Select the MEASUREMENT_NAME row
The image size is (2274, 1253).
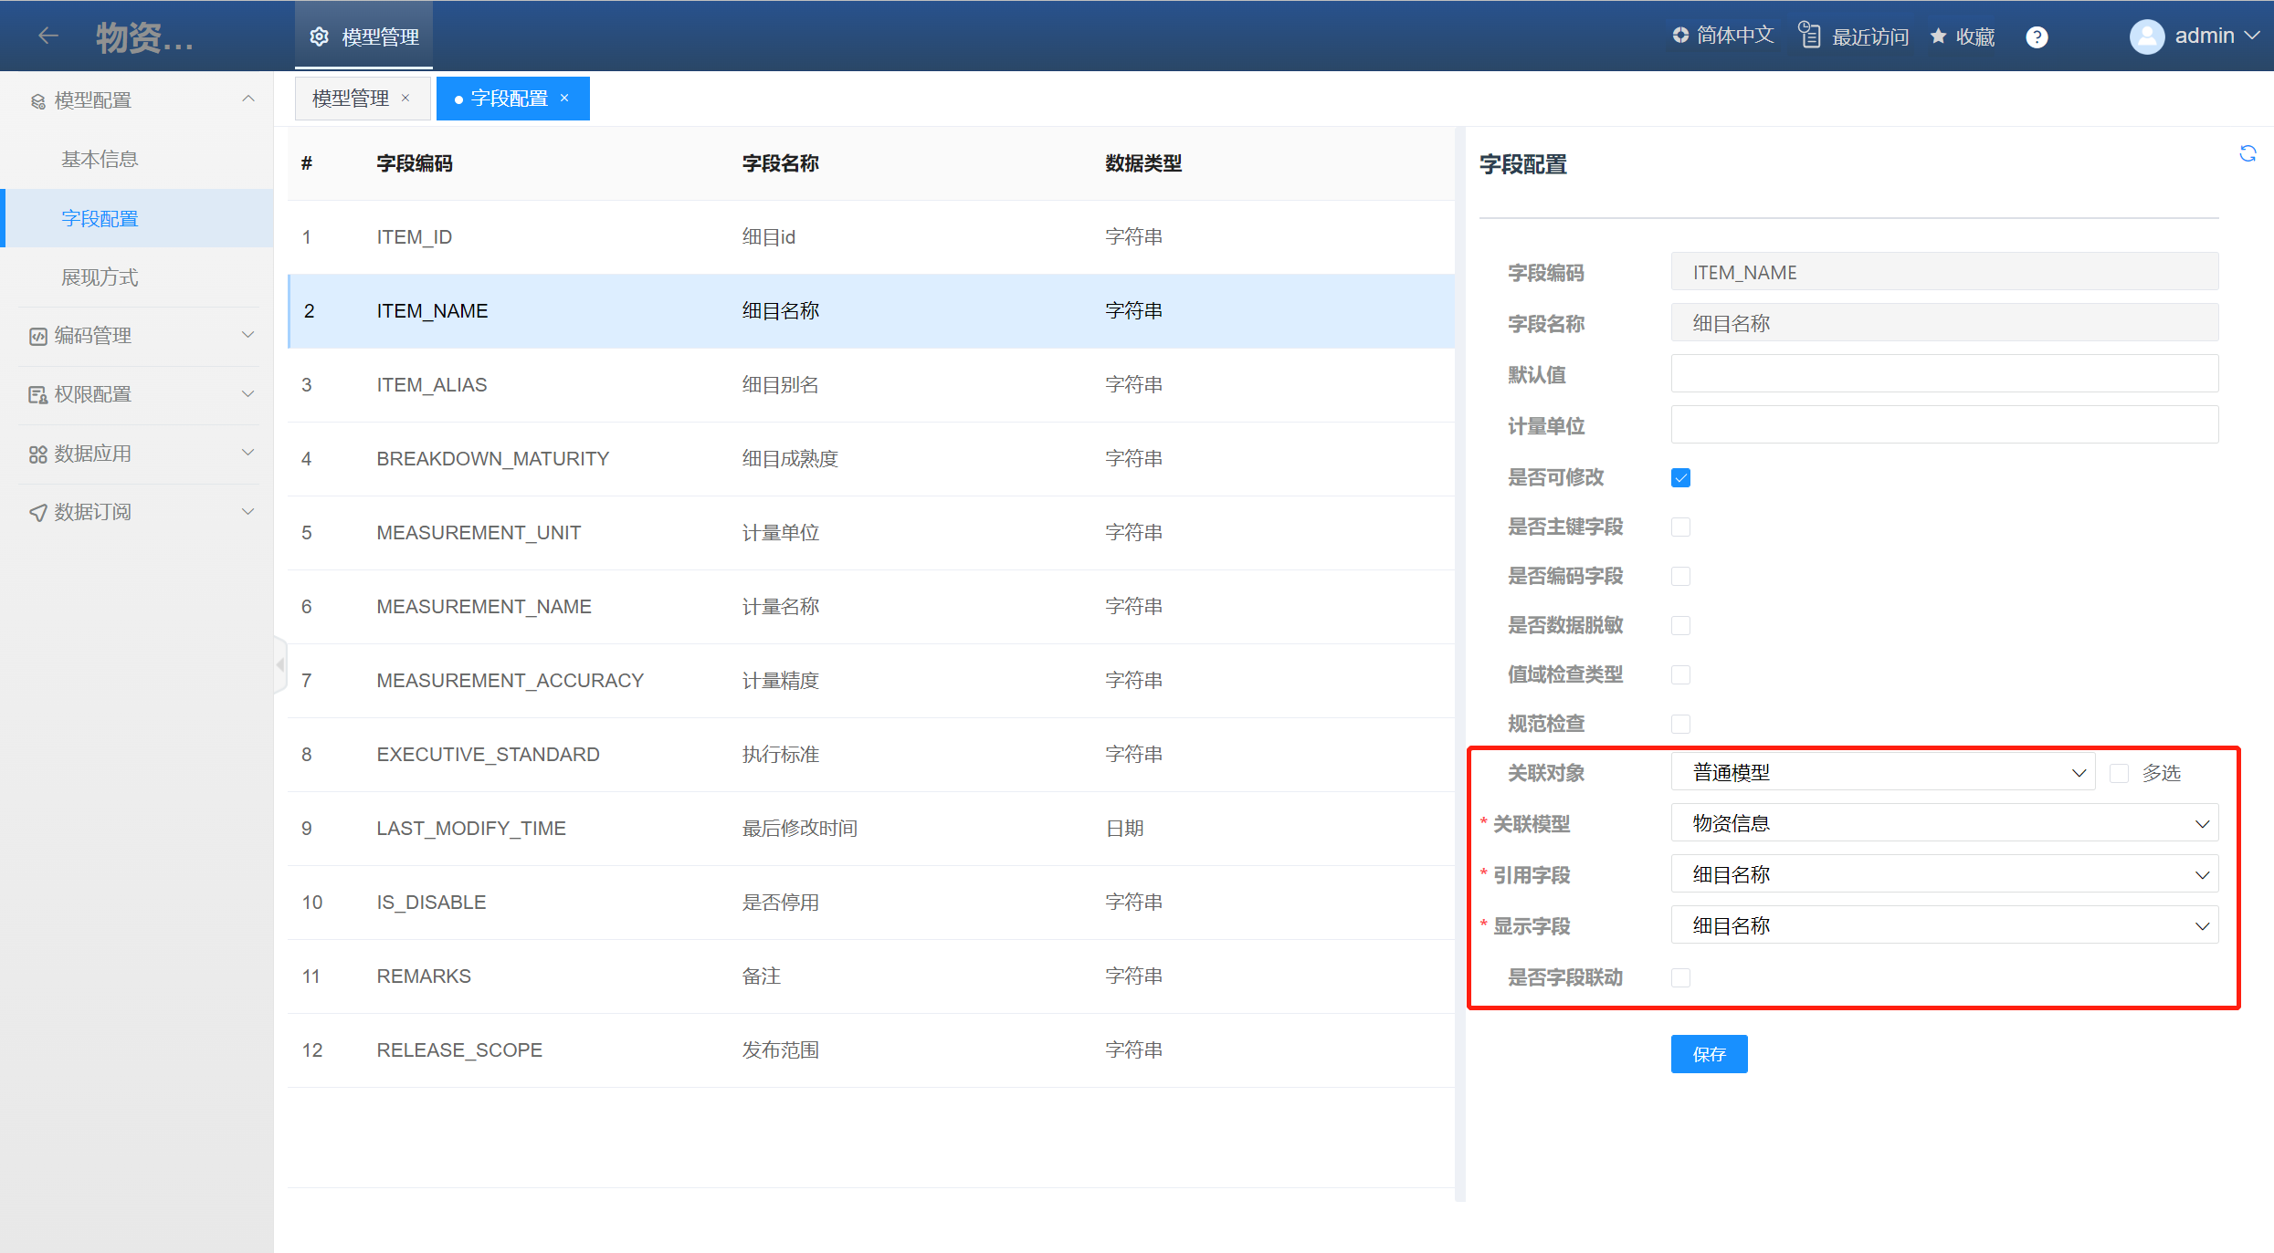pyautogui.click(x=871, y=607)
